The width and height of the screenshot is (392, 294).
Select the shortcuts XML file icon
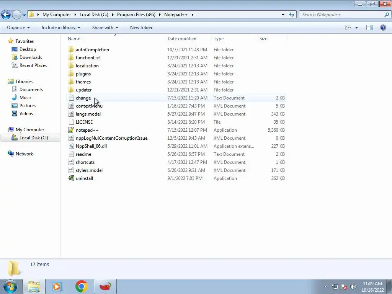[x=71, y=162]
